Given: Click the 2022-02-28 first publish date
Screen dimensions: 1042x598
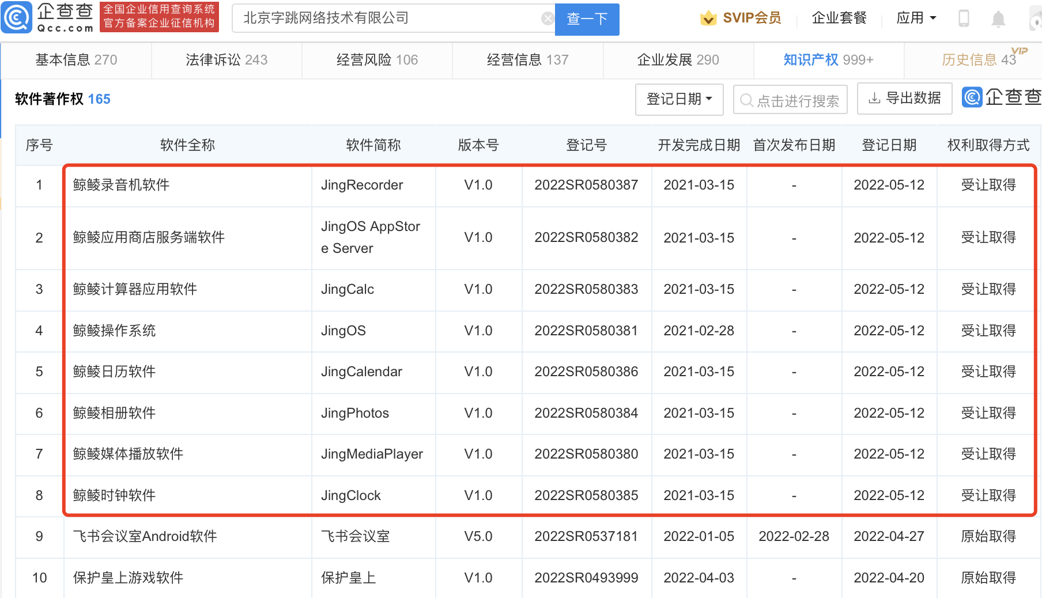Looking at the screenshot, I should coord(794,536).
